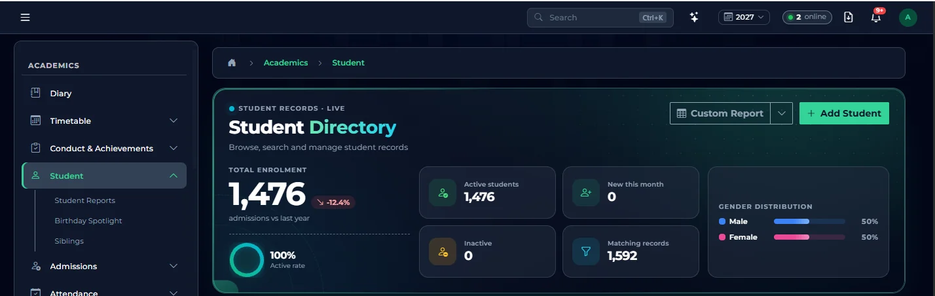This screenshot has height=296, width=935.
Task: Click the plus icon on Add Student
Action: pyautogui.click(x=811, y=113)
